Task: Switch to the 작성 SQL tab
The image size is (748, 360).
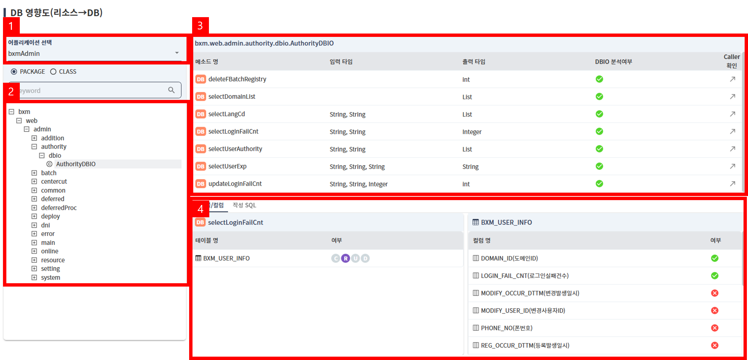Action: (x=244, y=205)
